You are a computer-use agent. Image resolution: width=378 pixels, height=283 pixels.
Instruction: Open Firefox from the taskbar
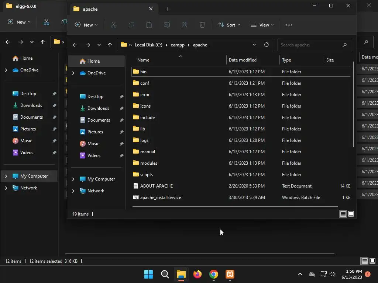(x=197, y=274)
